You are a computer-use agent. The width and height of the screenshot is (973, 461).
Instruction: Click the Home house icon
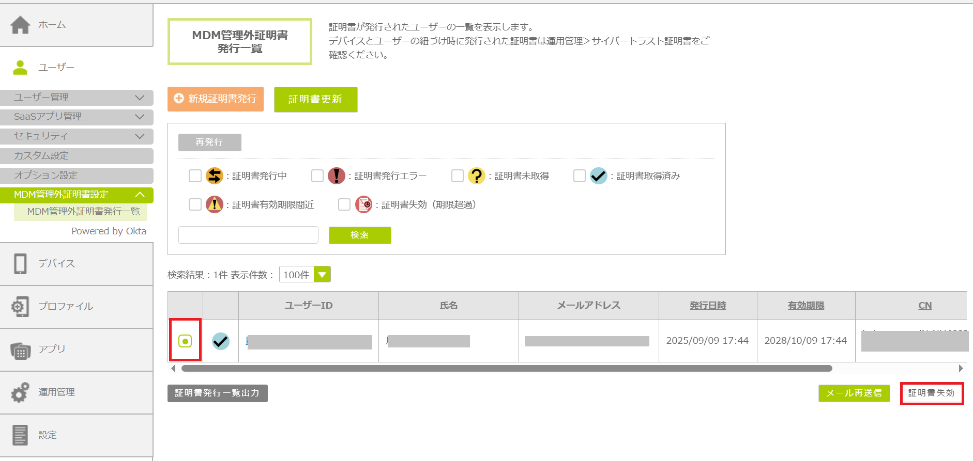coord(20,25)
